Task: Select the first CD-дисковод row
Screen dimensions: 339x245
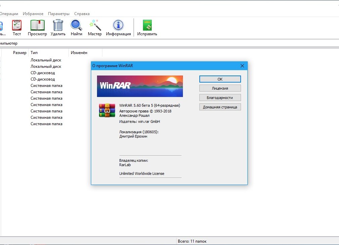Action: coord(43,73)
